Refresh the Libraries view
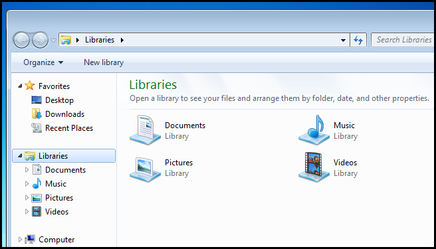Viewport: 436px width, 249px height. (358, 40)
